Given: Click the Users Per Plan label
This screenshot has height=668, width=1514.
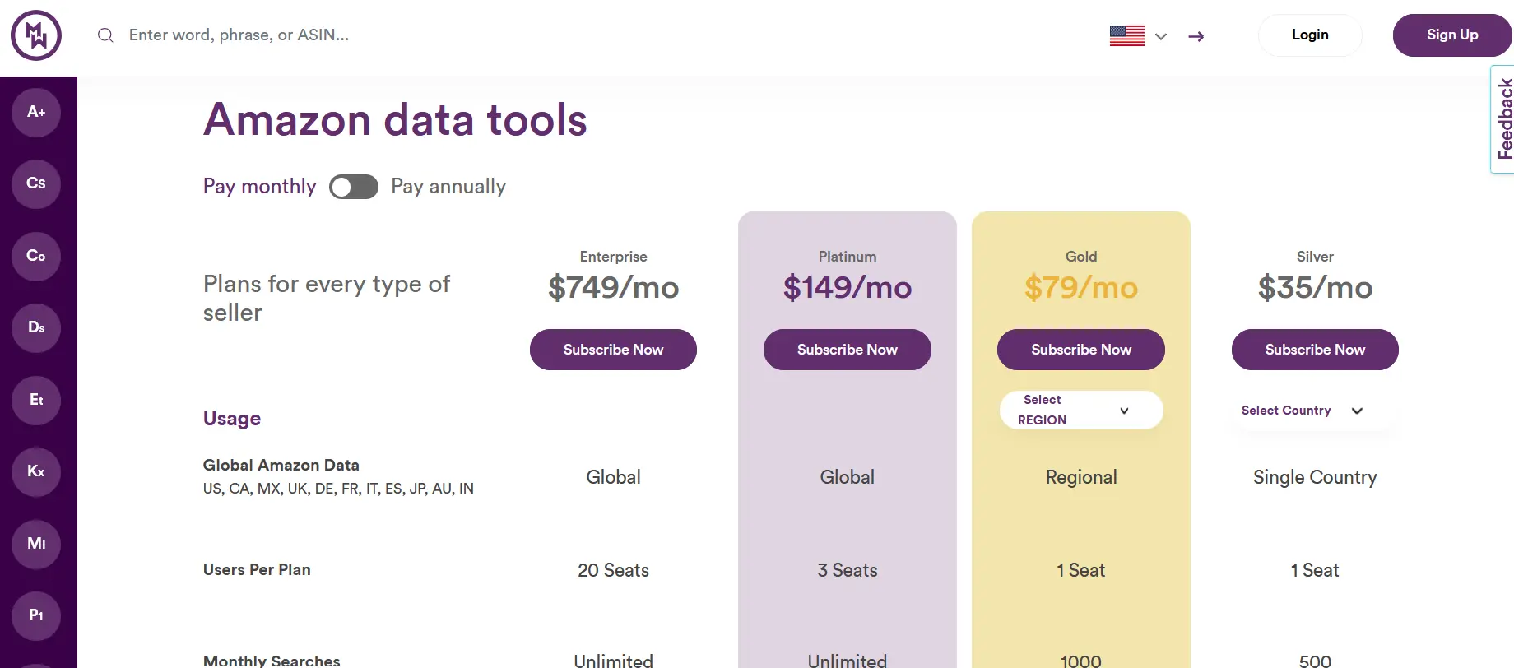Looking at the screenshot, I should tap(257, 570).
